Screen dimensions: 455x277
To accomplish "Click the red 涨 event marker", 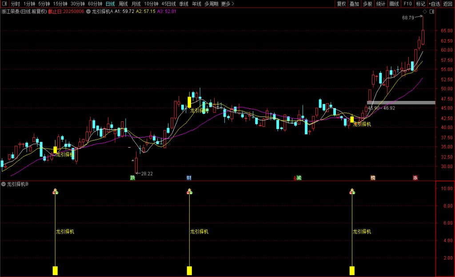I will pyautogui.click(x=415, y=178).
